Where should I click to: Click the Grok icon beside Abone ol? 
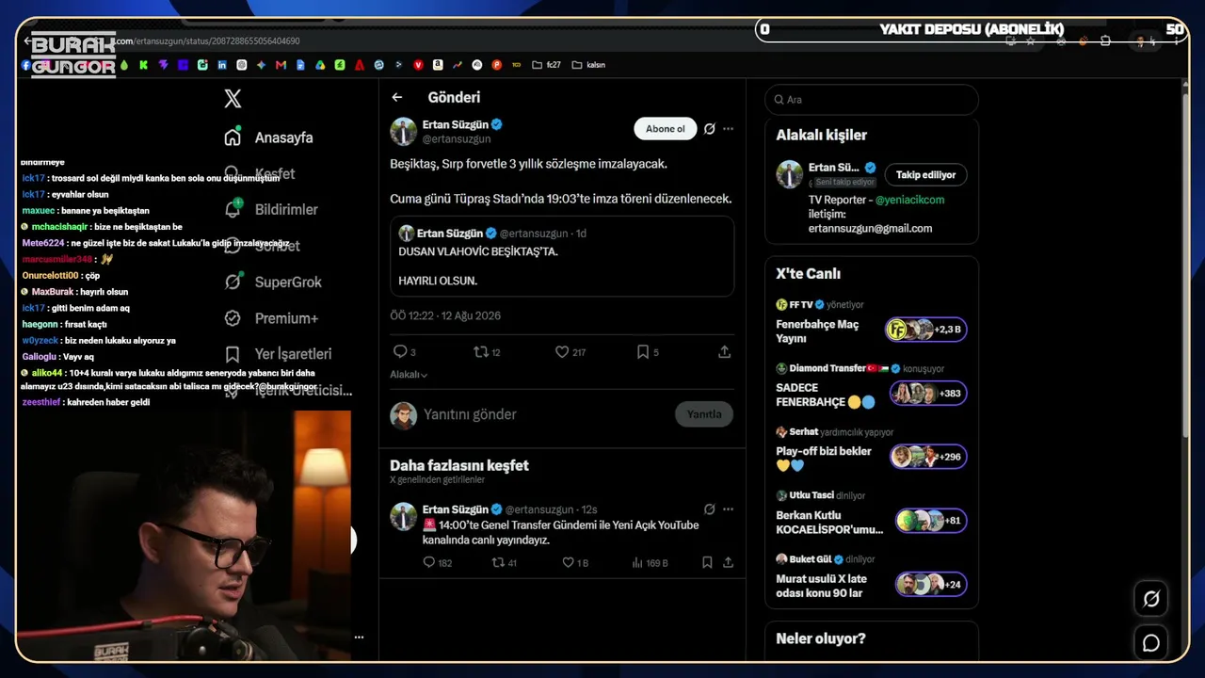coord(709,129)
